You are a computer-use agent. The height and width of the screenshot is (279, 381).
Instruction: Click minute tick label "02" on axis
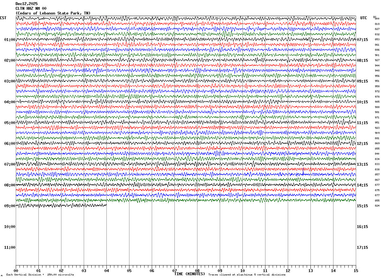61,271
